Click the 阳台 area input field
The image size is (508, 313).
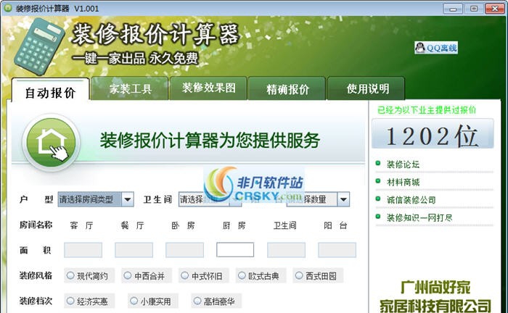[x=337, y=250]
